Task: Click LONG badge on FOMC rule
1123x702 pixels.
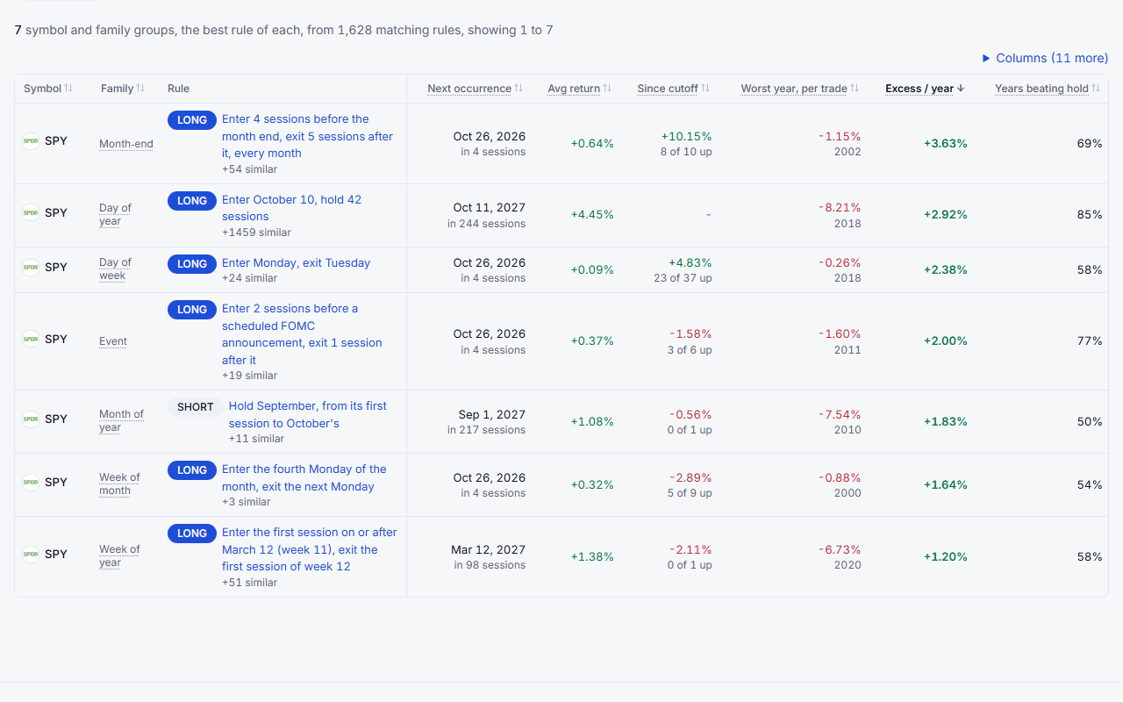Action: pos(192,310)
